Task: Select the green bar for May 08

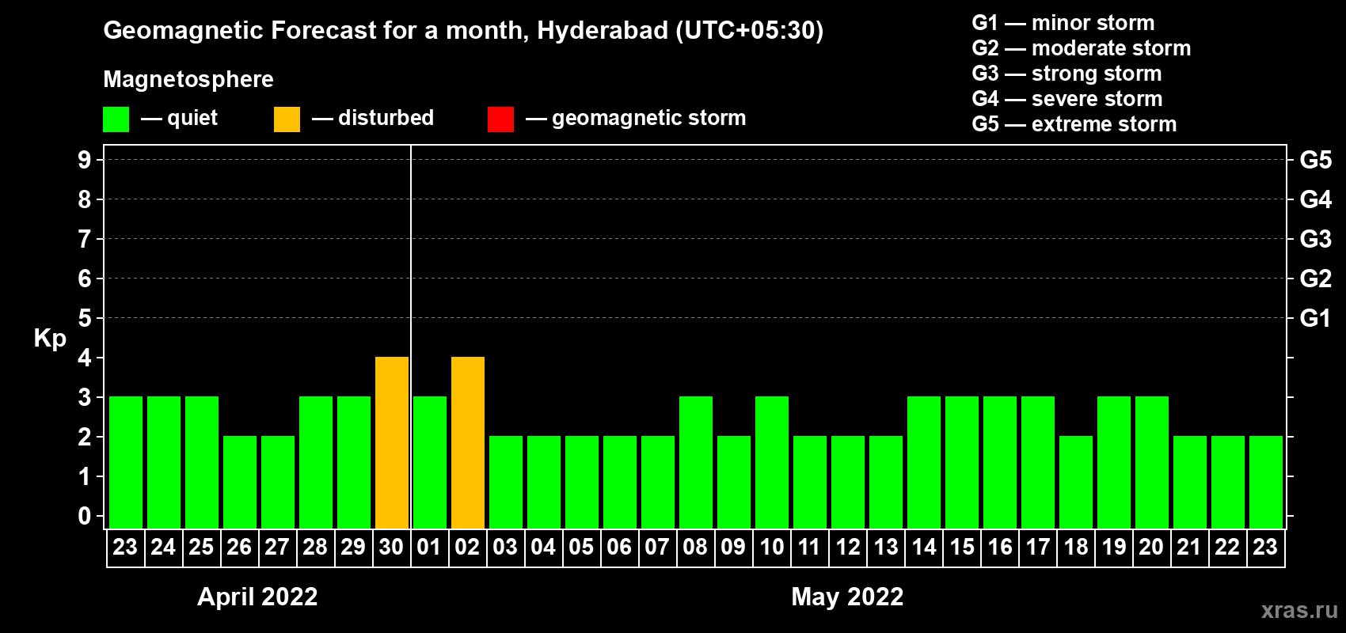Action: (696, 462)
